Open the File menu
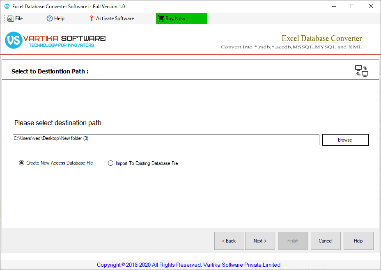Image resolution: width=381 pixels, height=270 pixels. (x=15, y=18)
